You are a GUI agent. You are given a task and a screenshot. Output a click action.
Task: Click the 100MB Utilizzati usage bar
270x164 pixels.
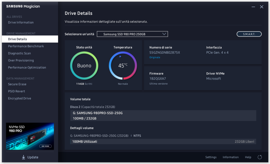click(163, 141)
